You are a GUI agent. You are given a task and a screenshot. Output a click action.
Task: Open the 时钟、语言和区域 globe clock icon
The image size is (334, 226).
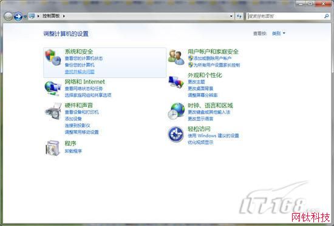[x=176, y=111]
